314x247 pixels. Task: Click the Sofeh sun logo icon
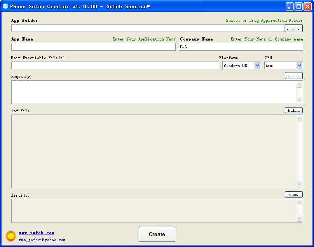point(11,236)
